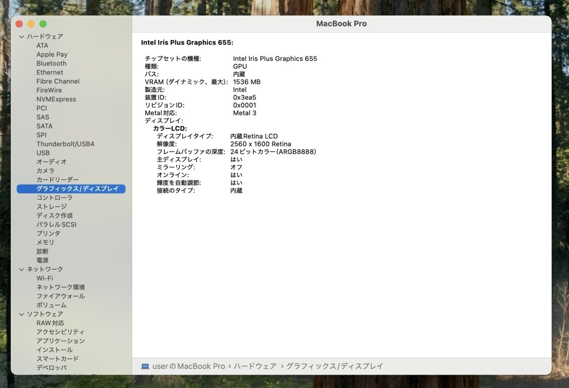
Task: Click the カラーLCD display heading
Action: click(170, 128)
